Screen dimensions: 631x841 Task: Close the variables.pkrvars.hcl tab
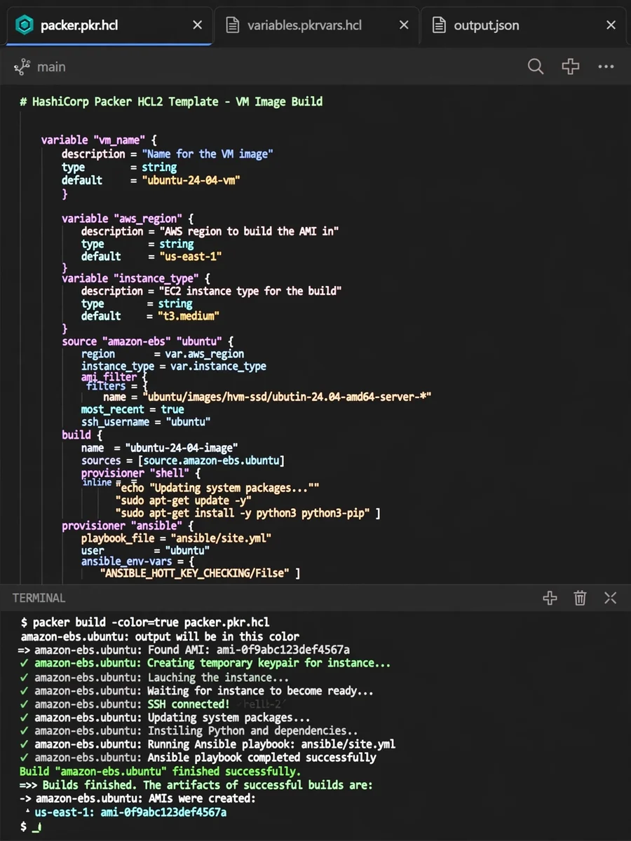tap(404, 25)
